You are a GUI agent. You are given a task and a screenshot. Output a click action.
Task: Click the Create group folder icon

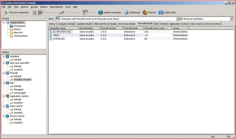point(40,13)
